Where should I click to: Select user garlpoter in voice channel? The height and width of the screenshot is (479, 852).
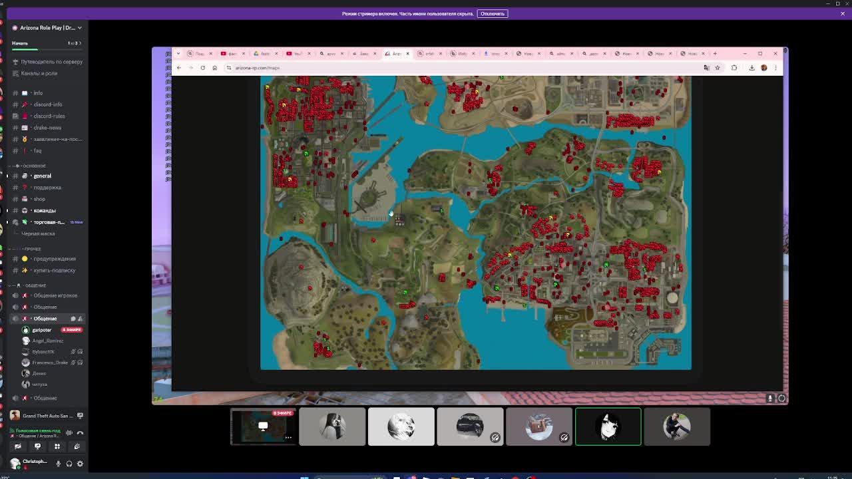tap(52, 330)
